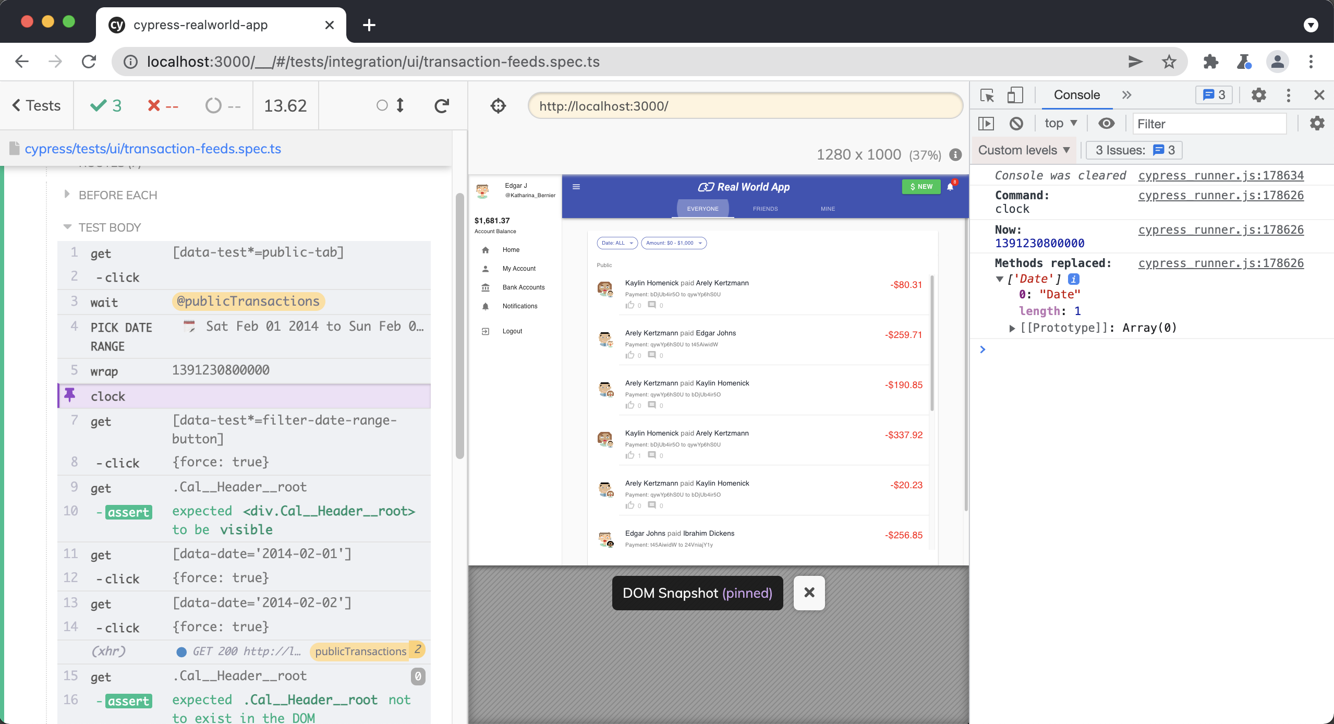Open notifications via the bell icon
This screenshot has height=724, width=1334.
pos(950,187)
